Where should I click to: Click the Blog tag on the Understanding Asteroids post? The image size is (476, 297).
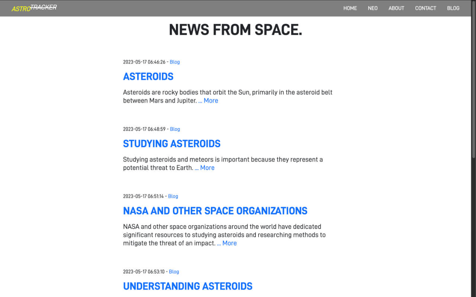pyautogui.click(x=174, y=272)
